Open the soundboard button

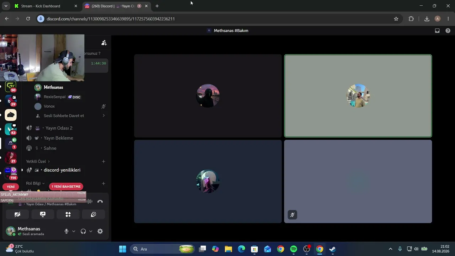[93, 214]
